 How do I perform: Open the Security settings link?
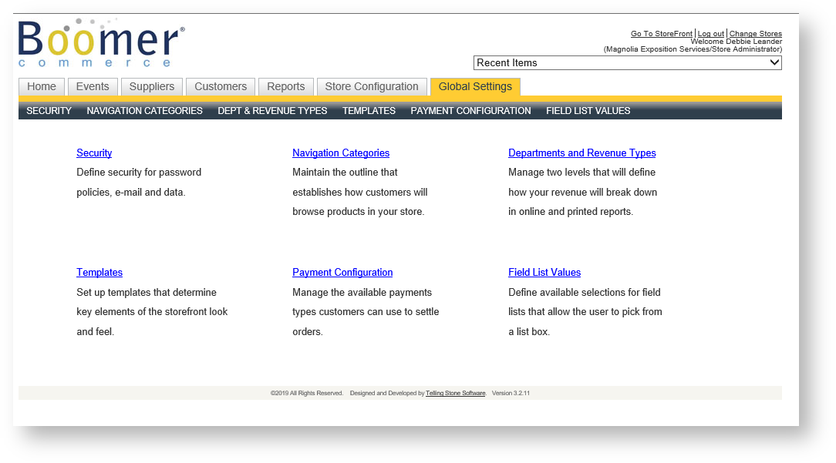coord(94,153)
